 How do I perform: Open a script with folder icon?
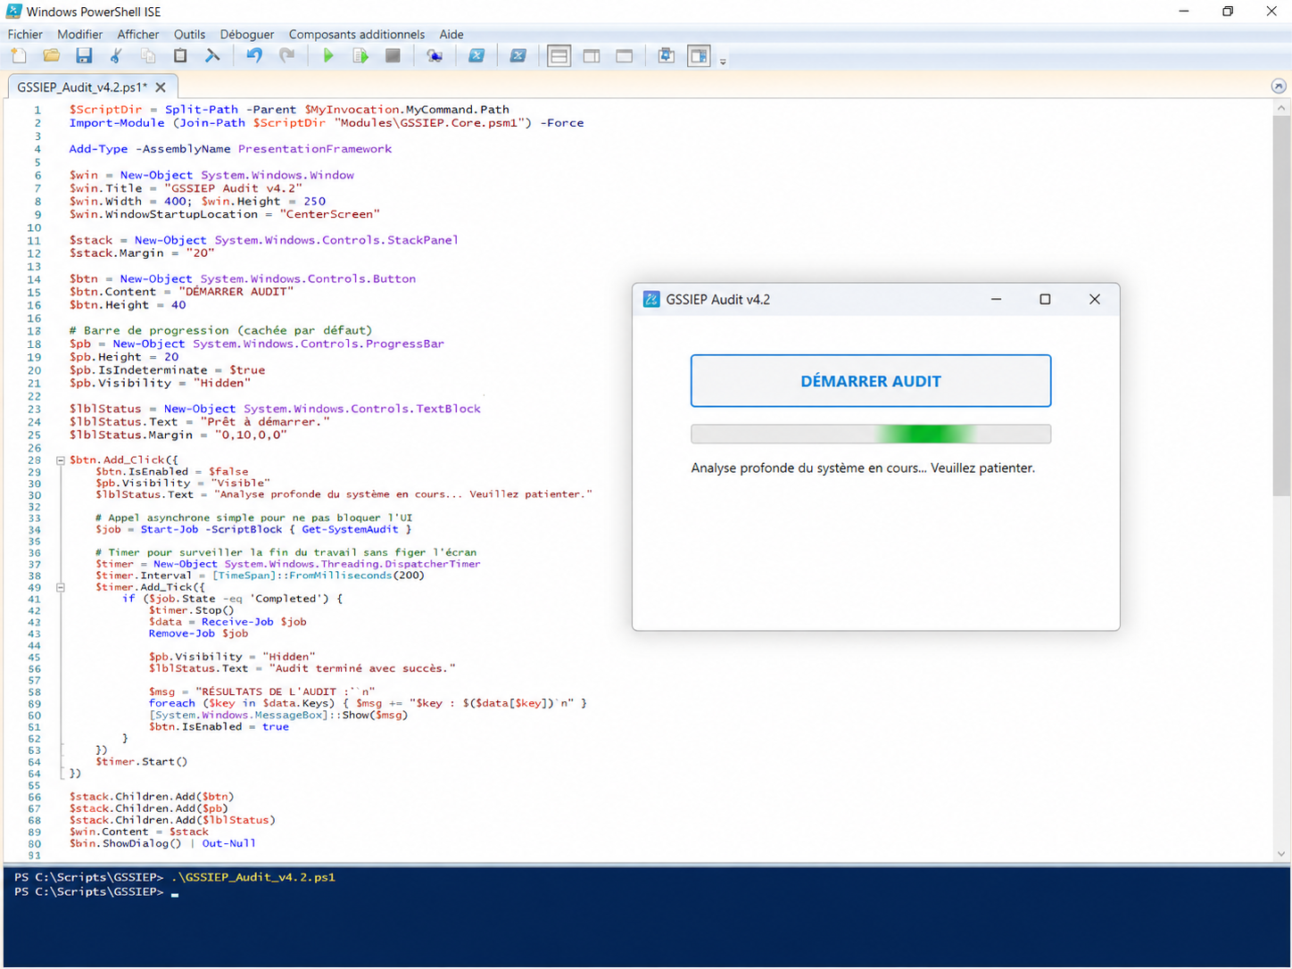point(51,56)
